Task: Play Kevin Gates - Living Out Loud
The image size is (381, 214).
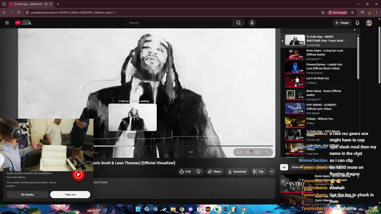Action: tap(318, 54)
